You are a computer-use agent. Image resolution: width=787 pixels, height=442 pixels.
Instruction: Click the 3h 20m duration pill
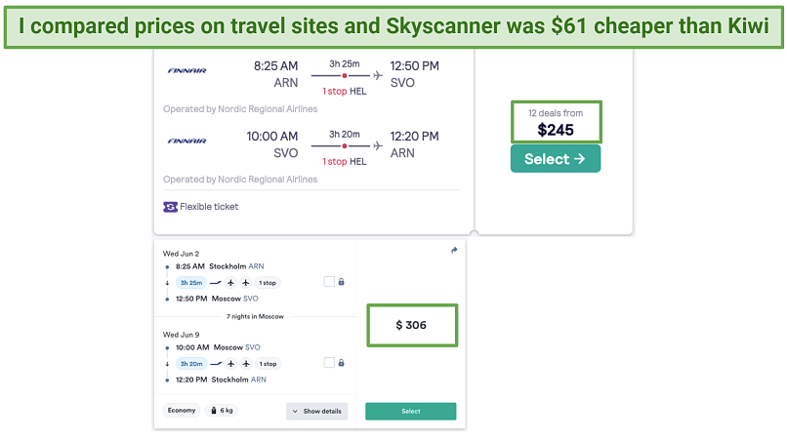pyautogui.click(x=190, y=363)
